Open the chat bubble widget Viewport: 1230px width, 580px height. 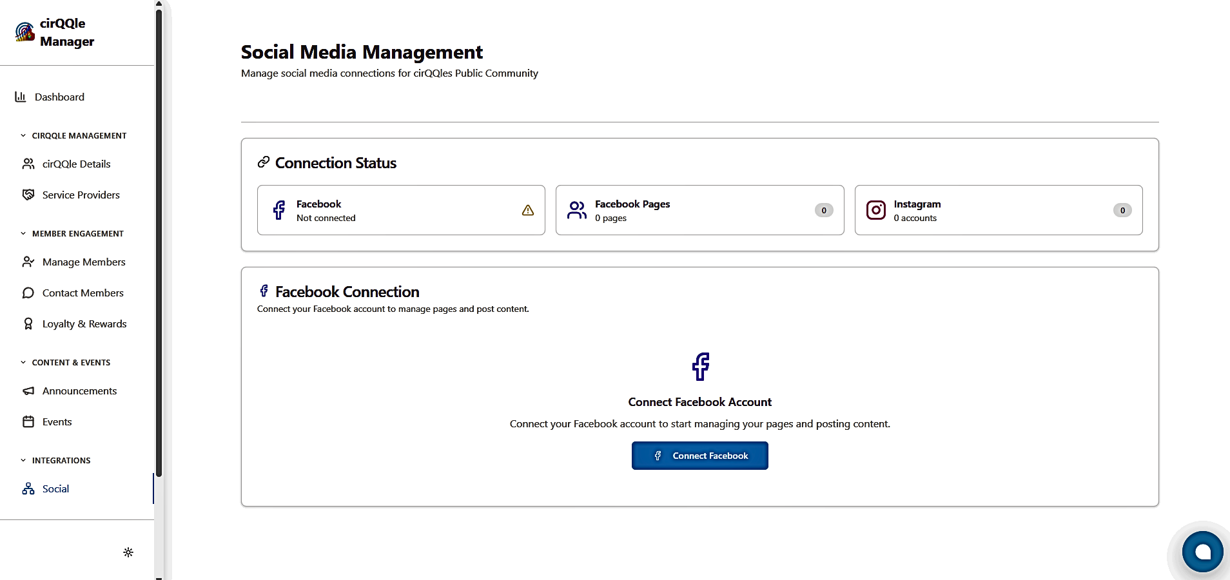click(1202, 552)
